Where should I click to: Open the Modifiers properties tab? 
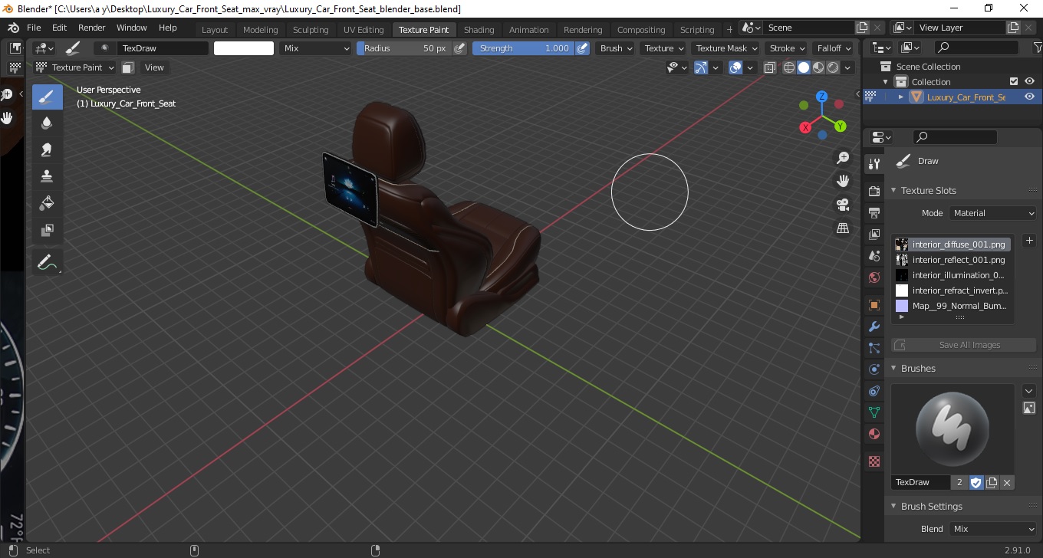tap(874, 327)
